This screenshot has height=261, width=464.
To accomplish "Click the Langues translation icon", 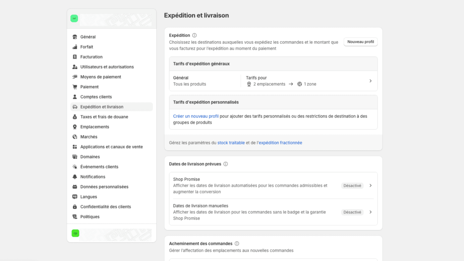I will point(75,196).
